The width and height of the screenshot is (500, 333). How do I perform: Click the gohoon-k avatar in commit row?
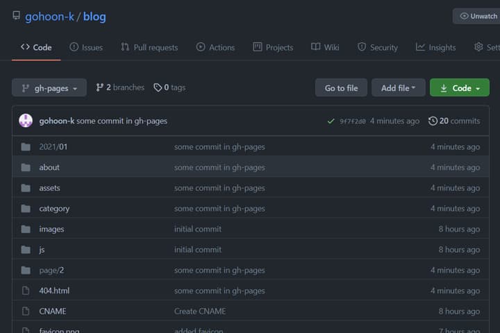pyautogui.click(x=26, y=121)
